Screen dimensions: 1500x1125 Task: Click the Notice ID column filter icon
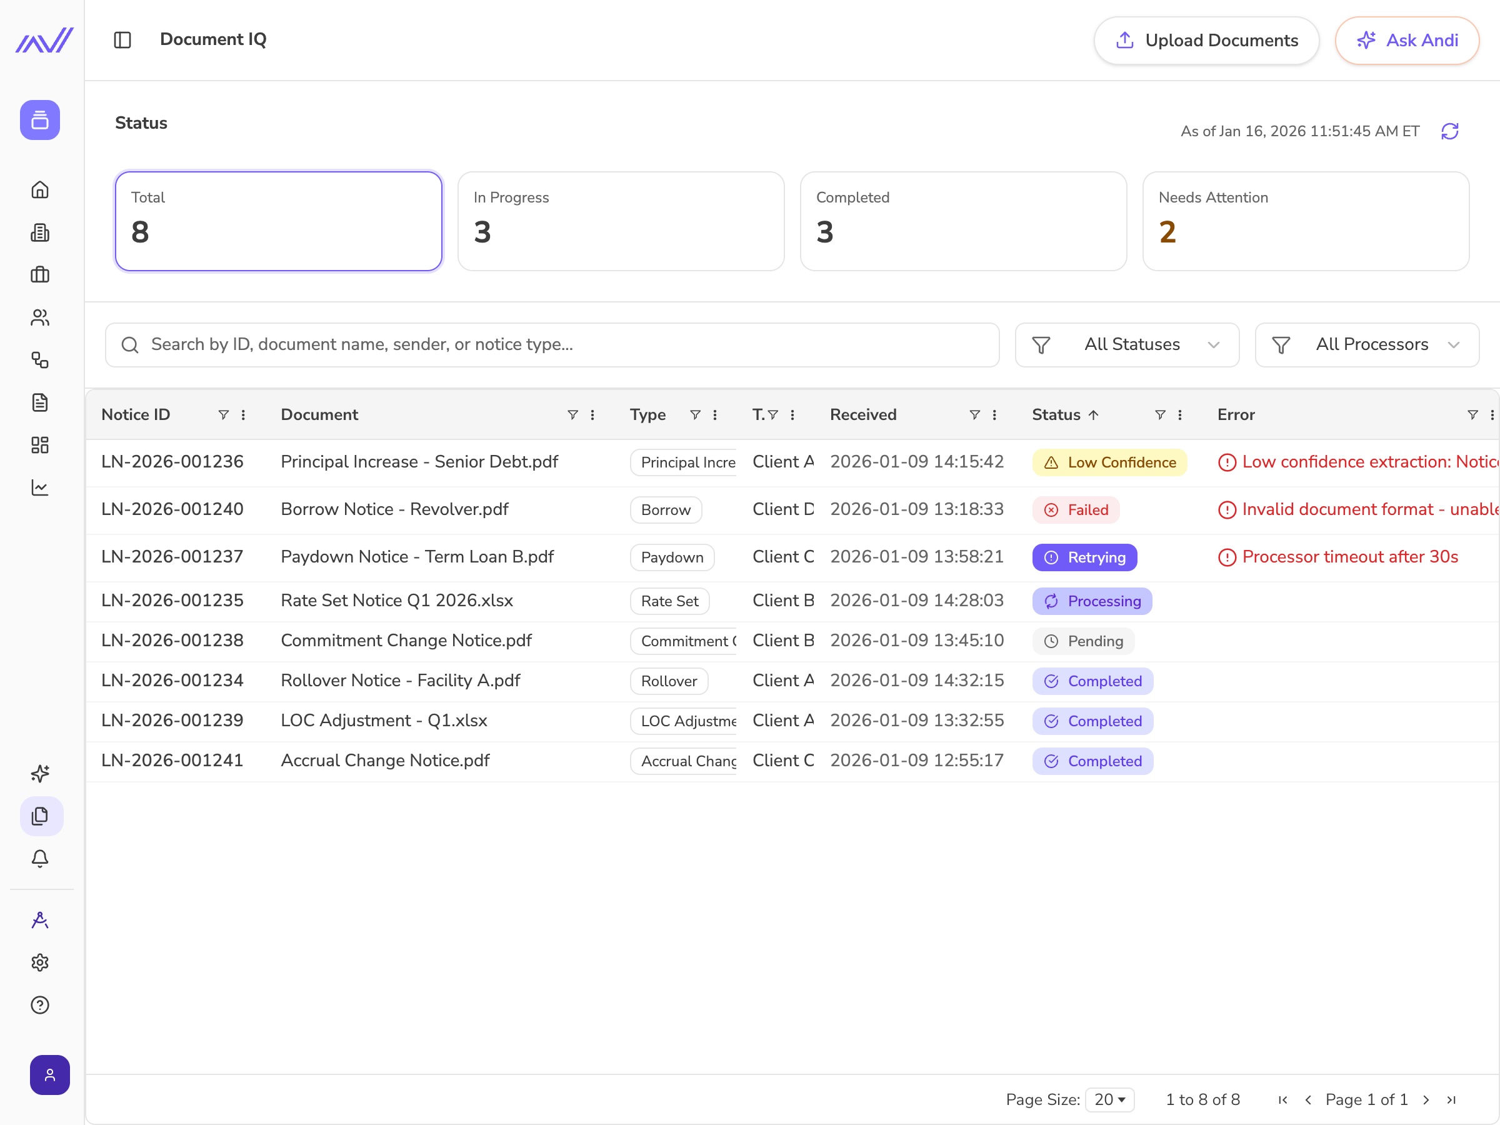point(223,414)
